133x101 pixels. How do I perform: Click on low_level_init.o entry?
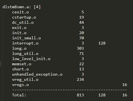31,59
